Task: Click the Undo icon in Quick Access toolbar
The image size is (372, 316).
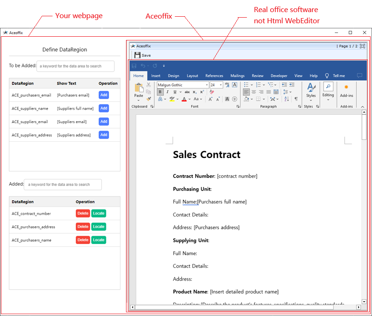Action: 142,66
